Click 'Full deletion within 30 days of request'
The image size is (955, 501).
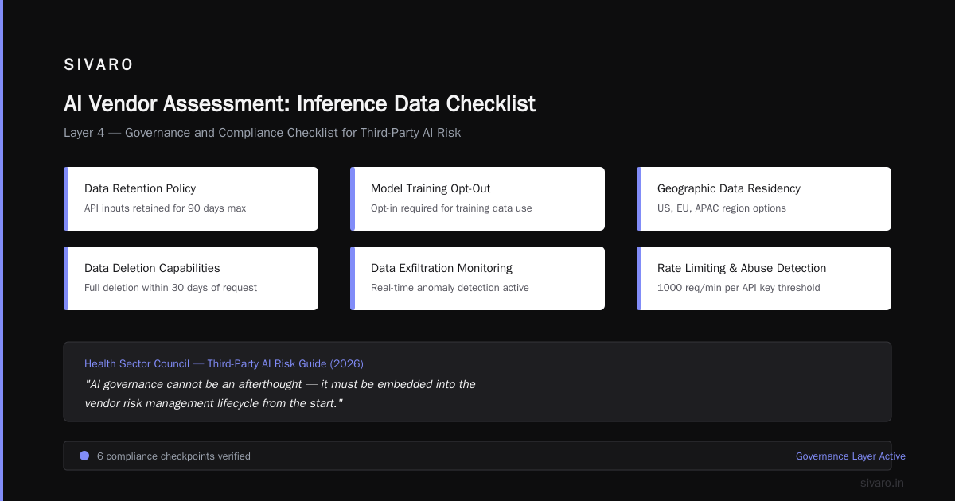(170, 288)
